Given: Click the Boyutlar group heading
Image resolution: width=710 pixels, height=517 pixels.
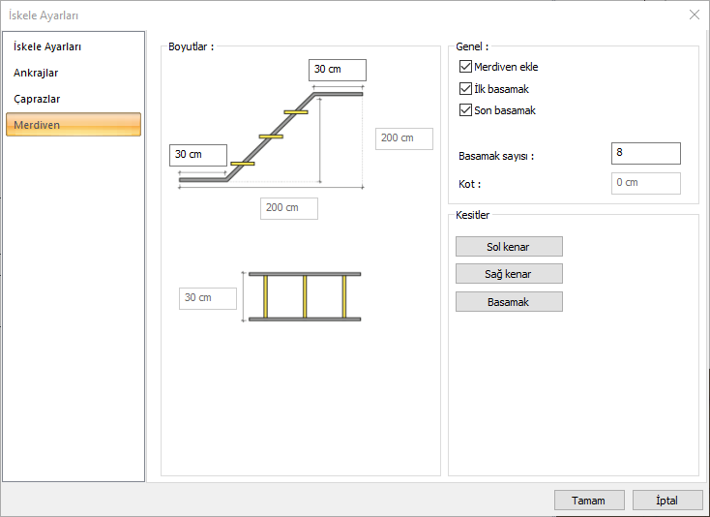Looking at the screenshot, I should (191, 46).
